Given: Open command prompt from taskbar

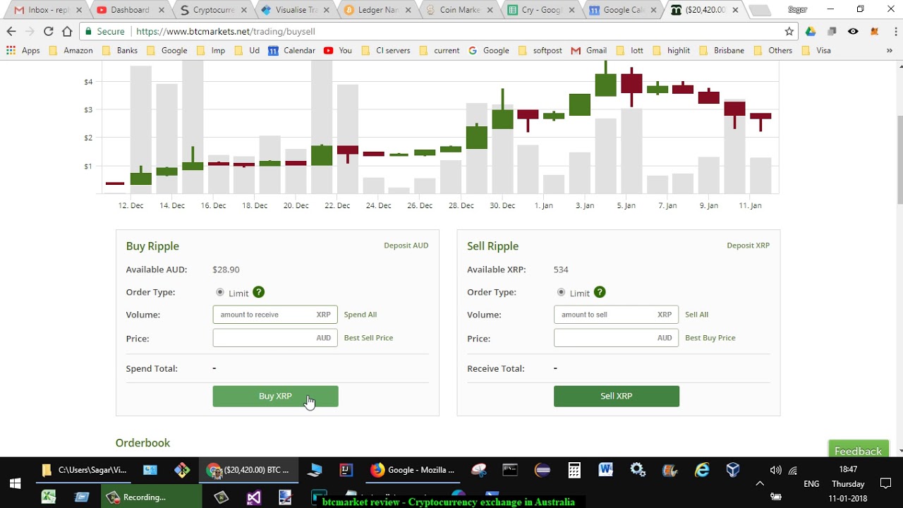Looking at the screenshot, I should point(510,470).
